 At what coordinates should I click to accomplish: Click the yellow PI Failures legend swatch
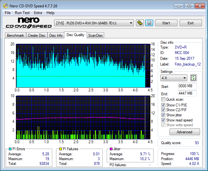point(60,149)
